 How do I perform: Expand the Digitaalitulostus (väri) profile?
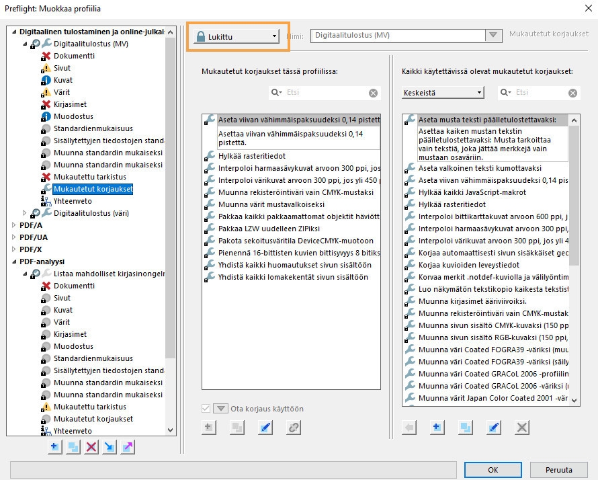pos(26,213)
